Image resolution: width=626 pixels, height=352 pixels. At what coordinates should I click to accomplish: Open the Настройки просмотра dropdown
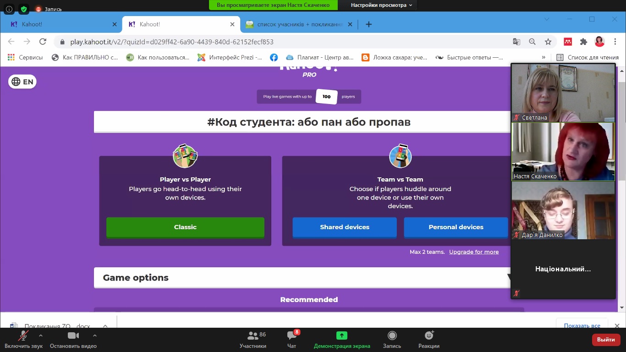point(382,5)
